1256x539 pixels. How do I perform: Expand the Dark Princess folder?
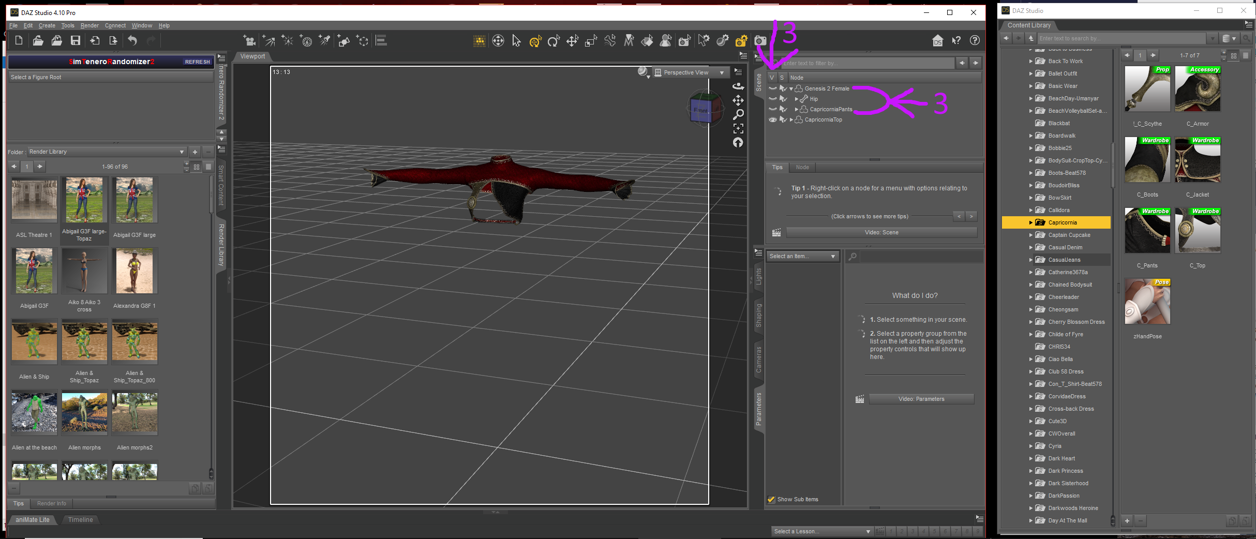[x=1030, y=471]
